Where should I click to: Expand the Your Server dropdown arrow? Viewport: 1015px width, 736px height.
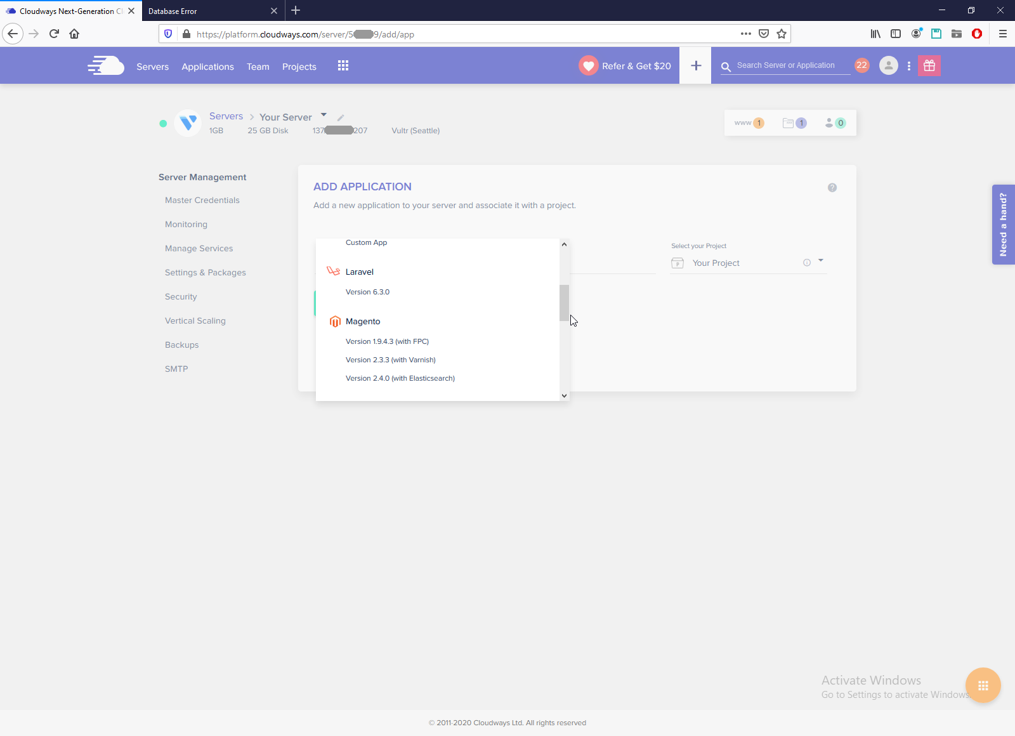pyautogui.click(x=324, y=115)
